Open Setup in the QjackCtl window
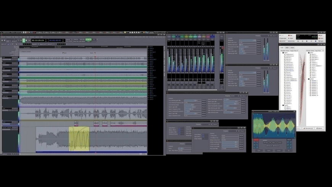 click(321, 38)
